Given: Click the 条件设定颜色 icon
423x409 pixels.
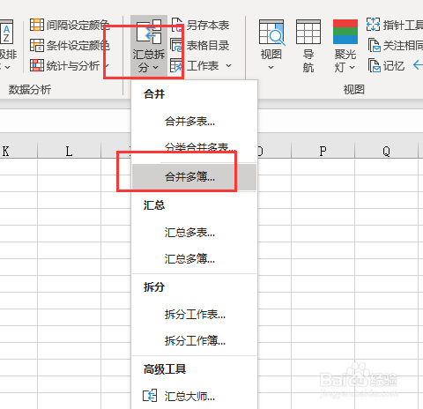Looking at the screenshot, I should (x=37, y=45).
